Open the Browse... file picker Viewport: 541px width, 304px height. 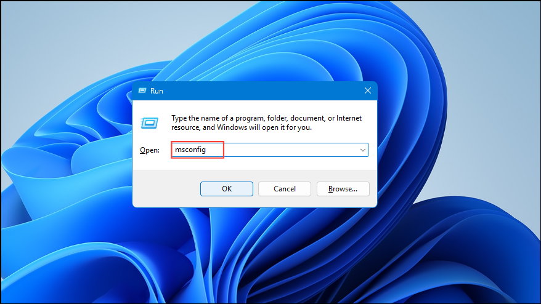tap(343, 189)
